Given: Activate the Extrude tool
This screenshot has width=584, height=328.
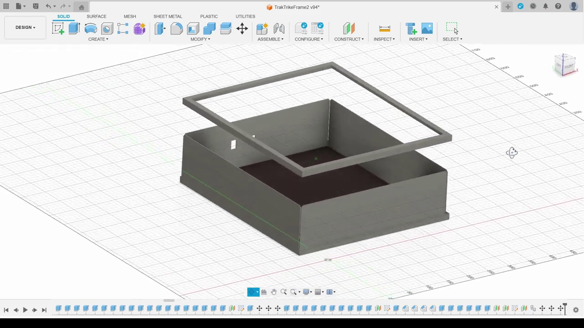Looking at the screenshot, I should click(x=74, y=29).
